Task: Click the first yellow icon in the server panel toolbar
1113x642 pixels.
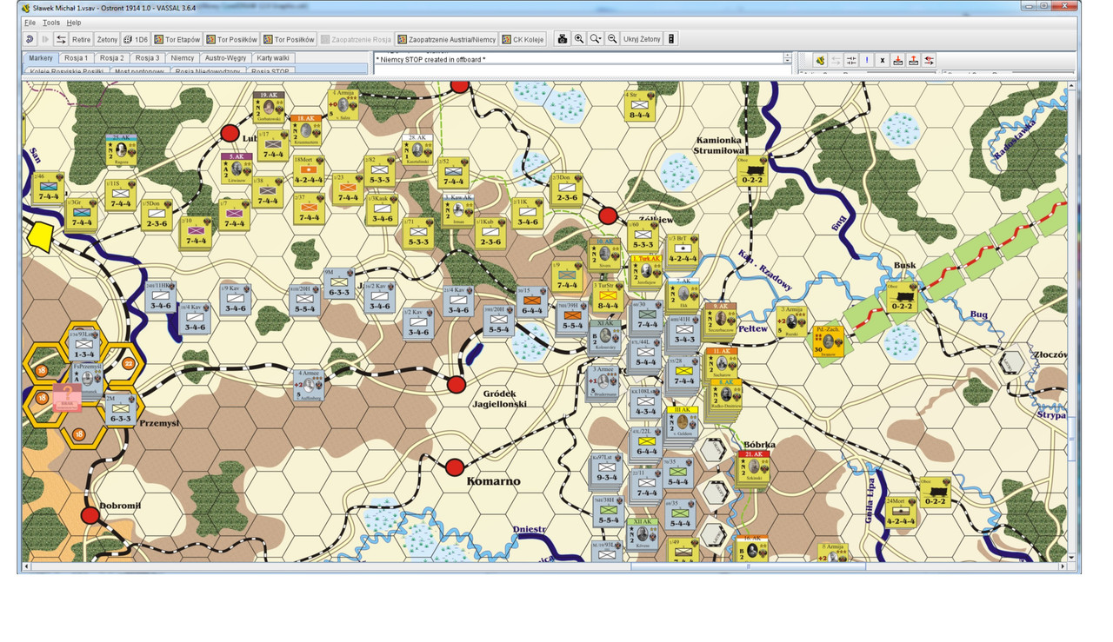Action: tap(819, 60)
